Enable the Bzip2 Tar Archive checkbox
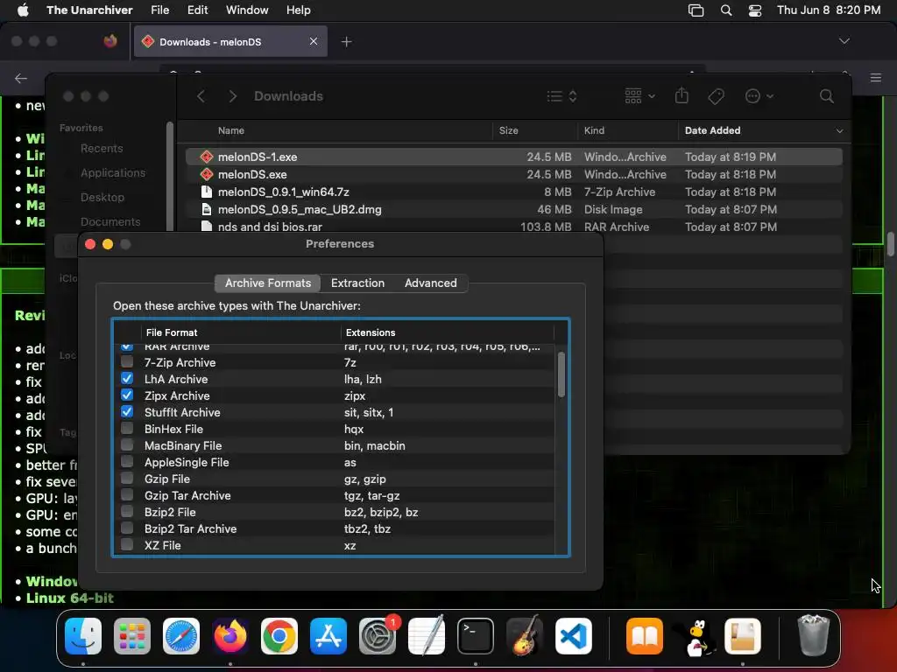Viewport: 897px width, 672px height. pyautogui.click(x=127, y=528)
